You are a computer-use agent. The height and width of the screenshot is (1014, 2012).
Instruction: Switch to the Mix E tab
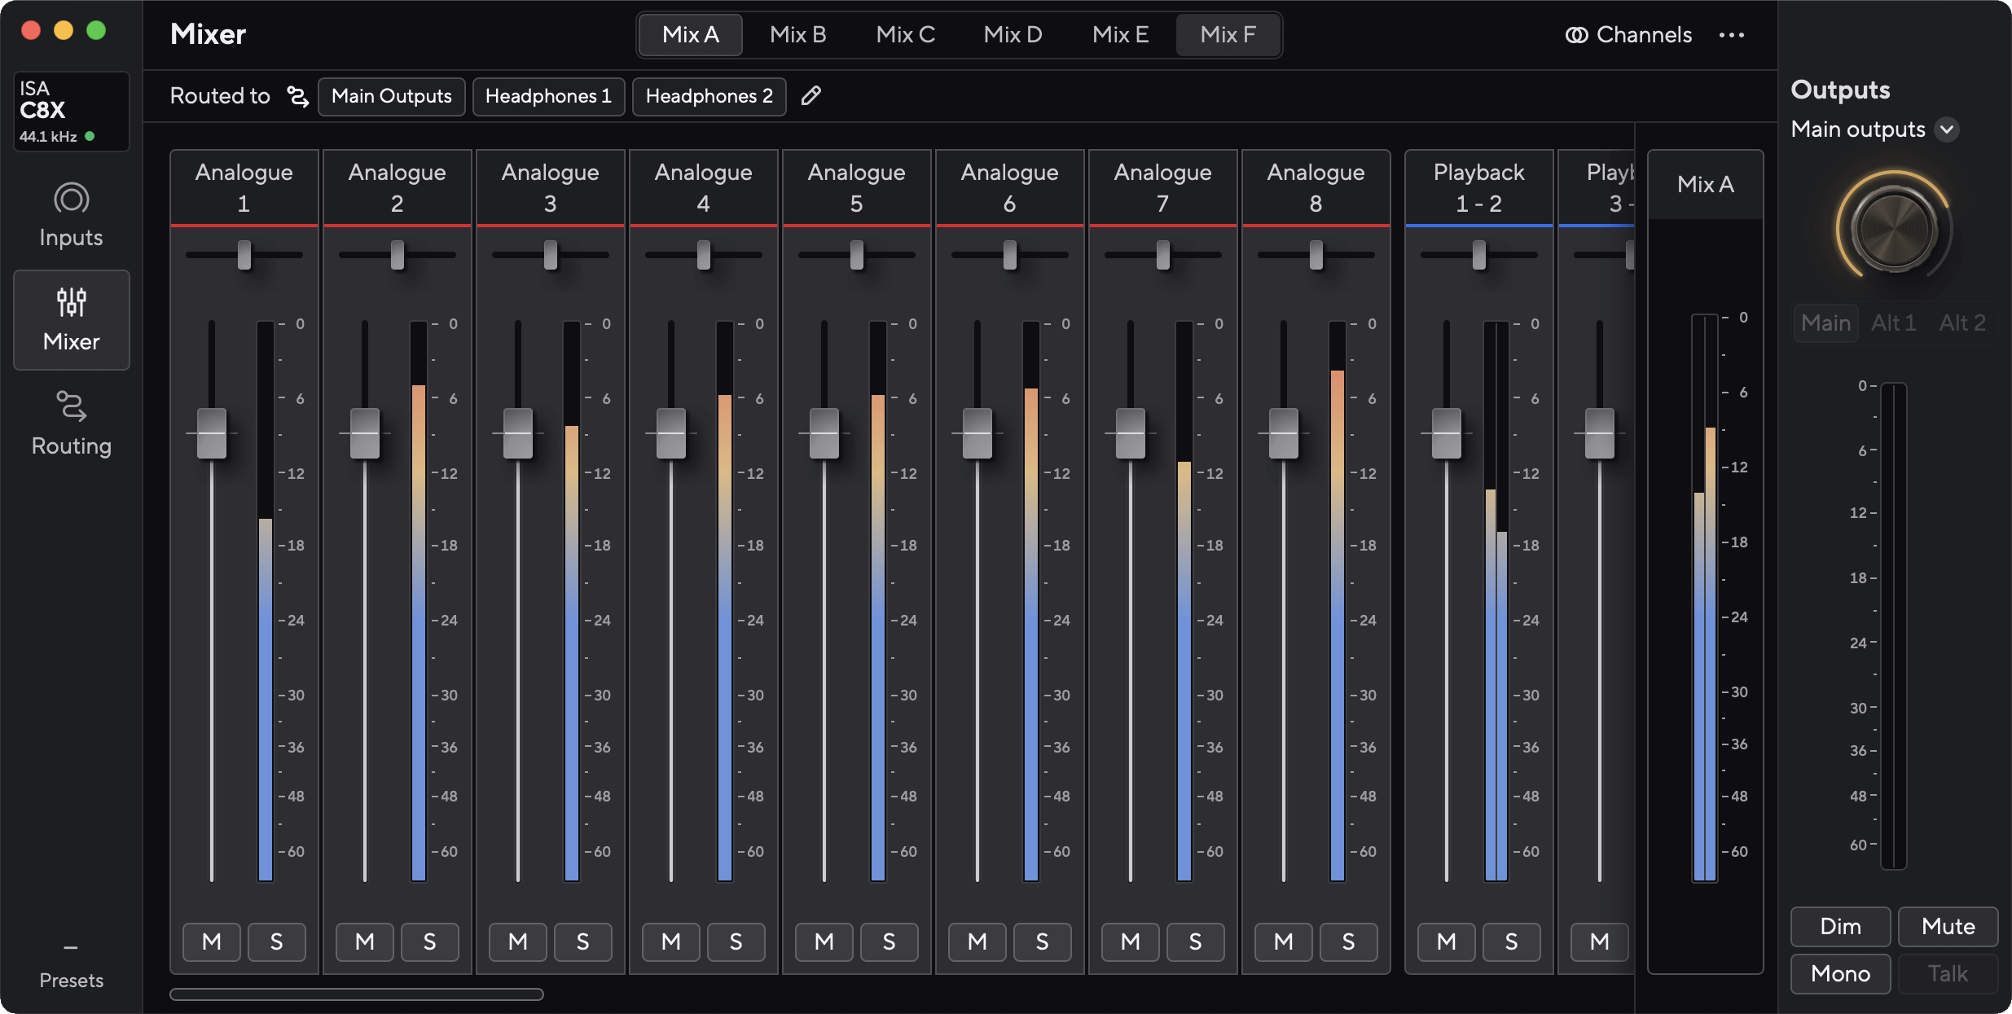pyautogui.click(x=1121, y=35)
